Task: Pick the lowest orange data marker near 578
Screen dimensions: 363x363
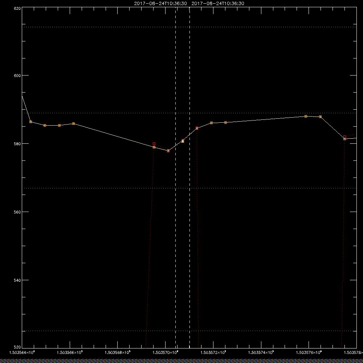Action: [x=168, y=151]
